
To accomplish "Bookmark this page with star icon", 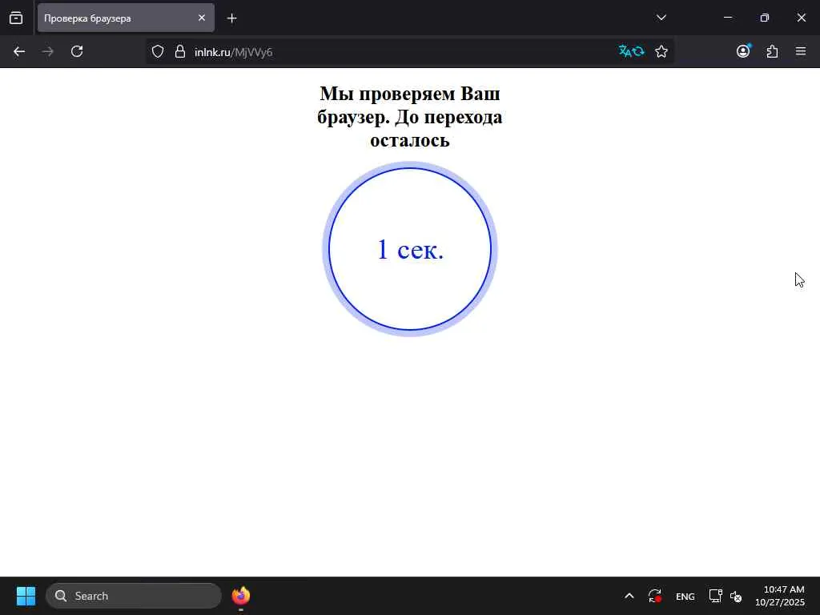I will pos(661,51).
